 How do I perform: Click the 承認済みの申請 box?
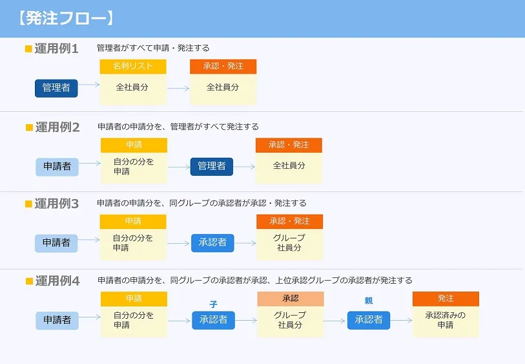[446, 320]
